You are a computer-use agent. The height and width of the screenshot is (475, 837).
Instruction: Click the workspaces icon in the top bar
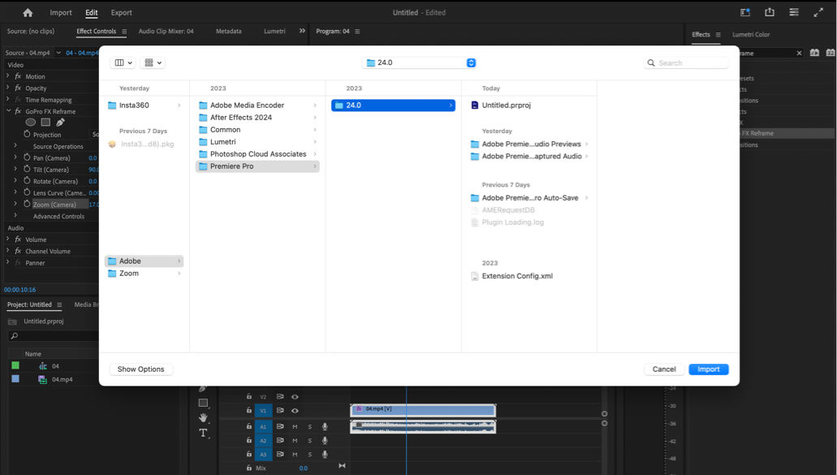tap(744, 13)
